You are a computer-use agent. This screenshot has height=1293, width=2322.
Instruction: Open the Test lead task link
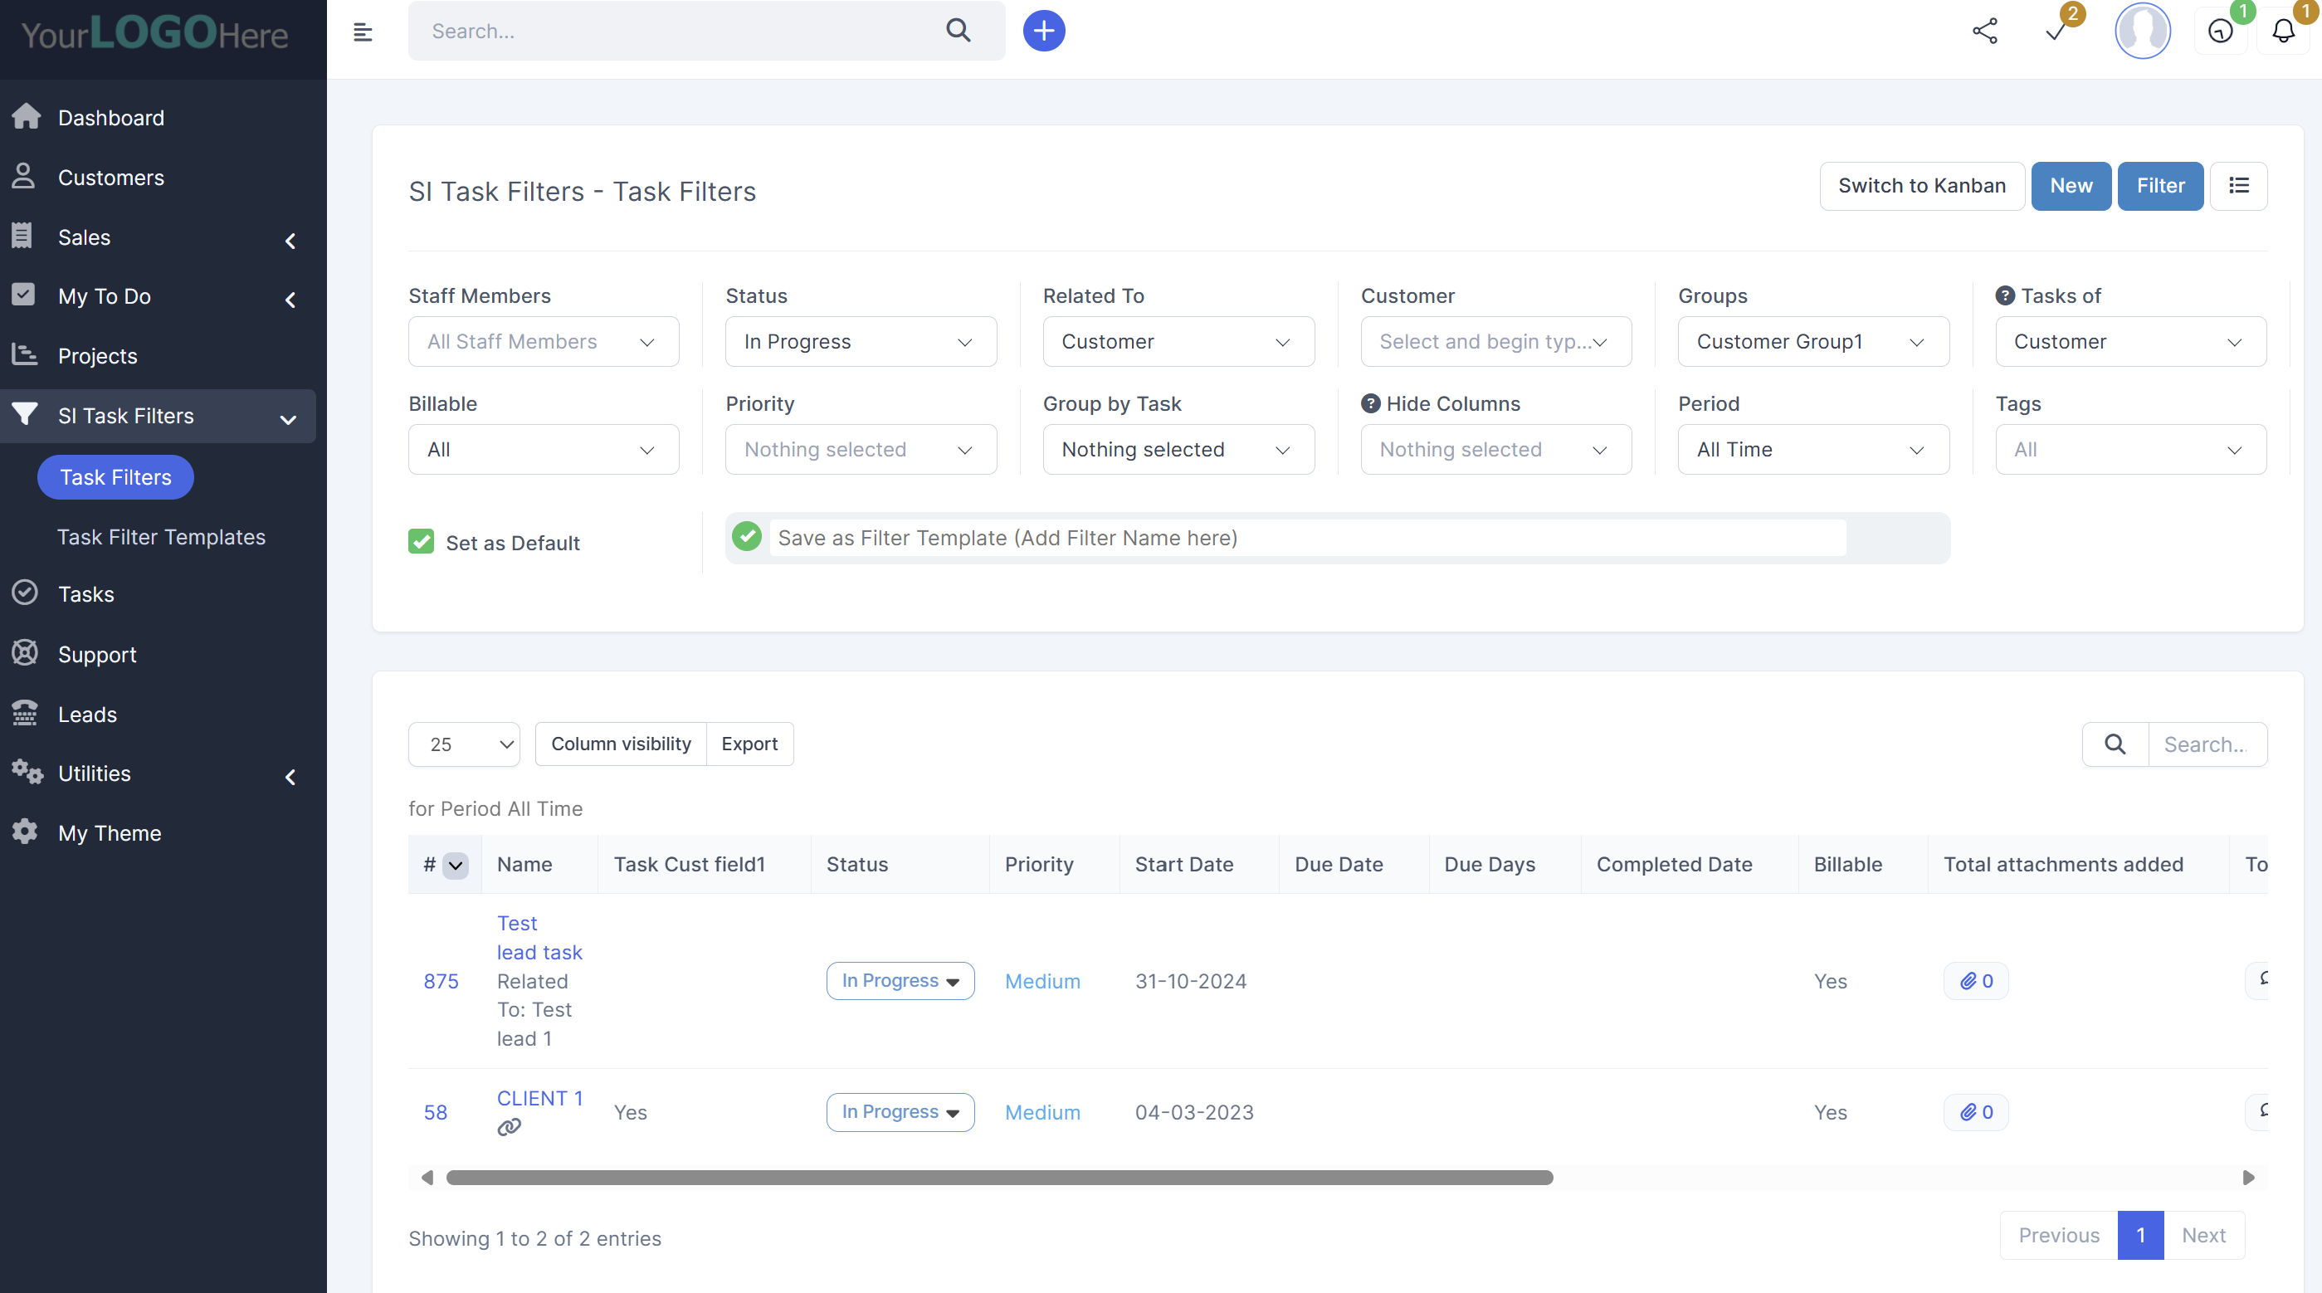[x=539, y=938]
